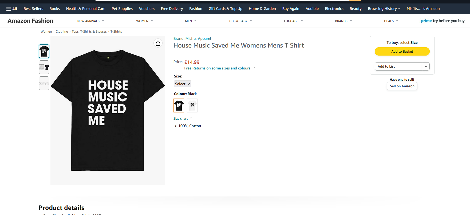Open the WOMEN fashion menu
This screenshot has width=470, height=215.
coord(144,21)
